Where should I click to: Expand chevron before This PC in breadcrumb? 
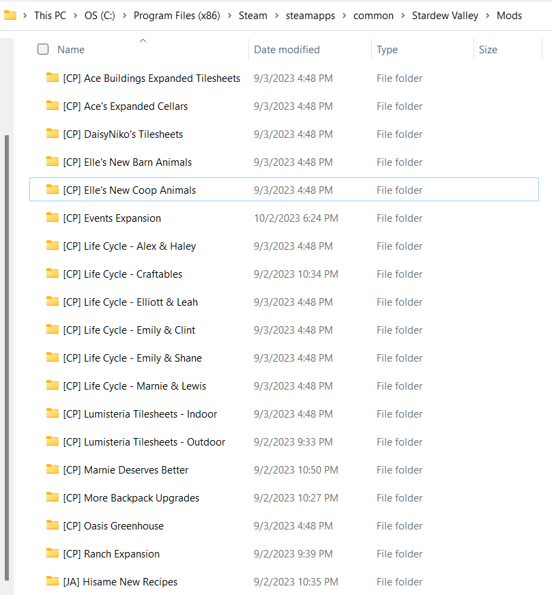click(25, 16)
